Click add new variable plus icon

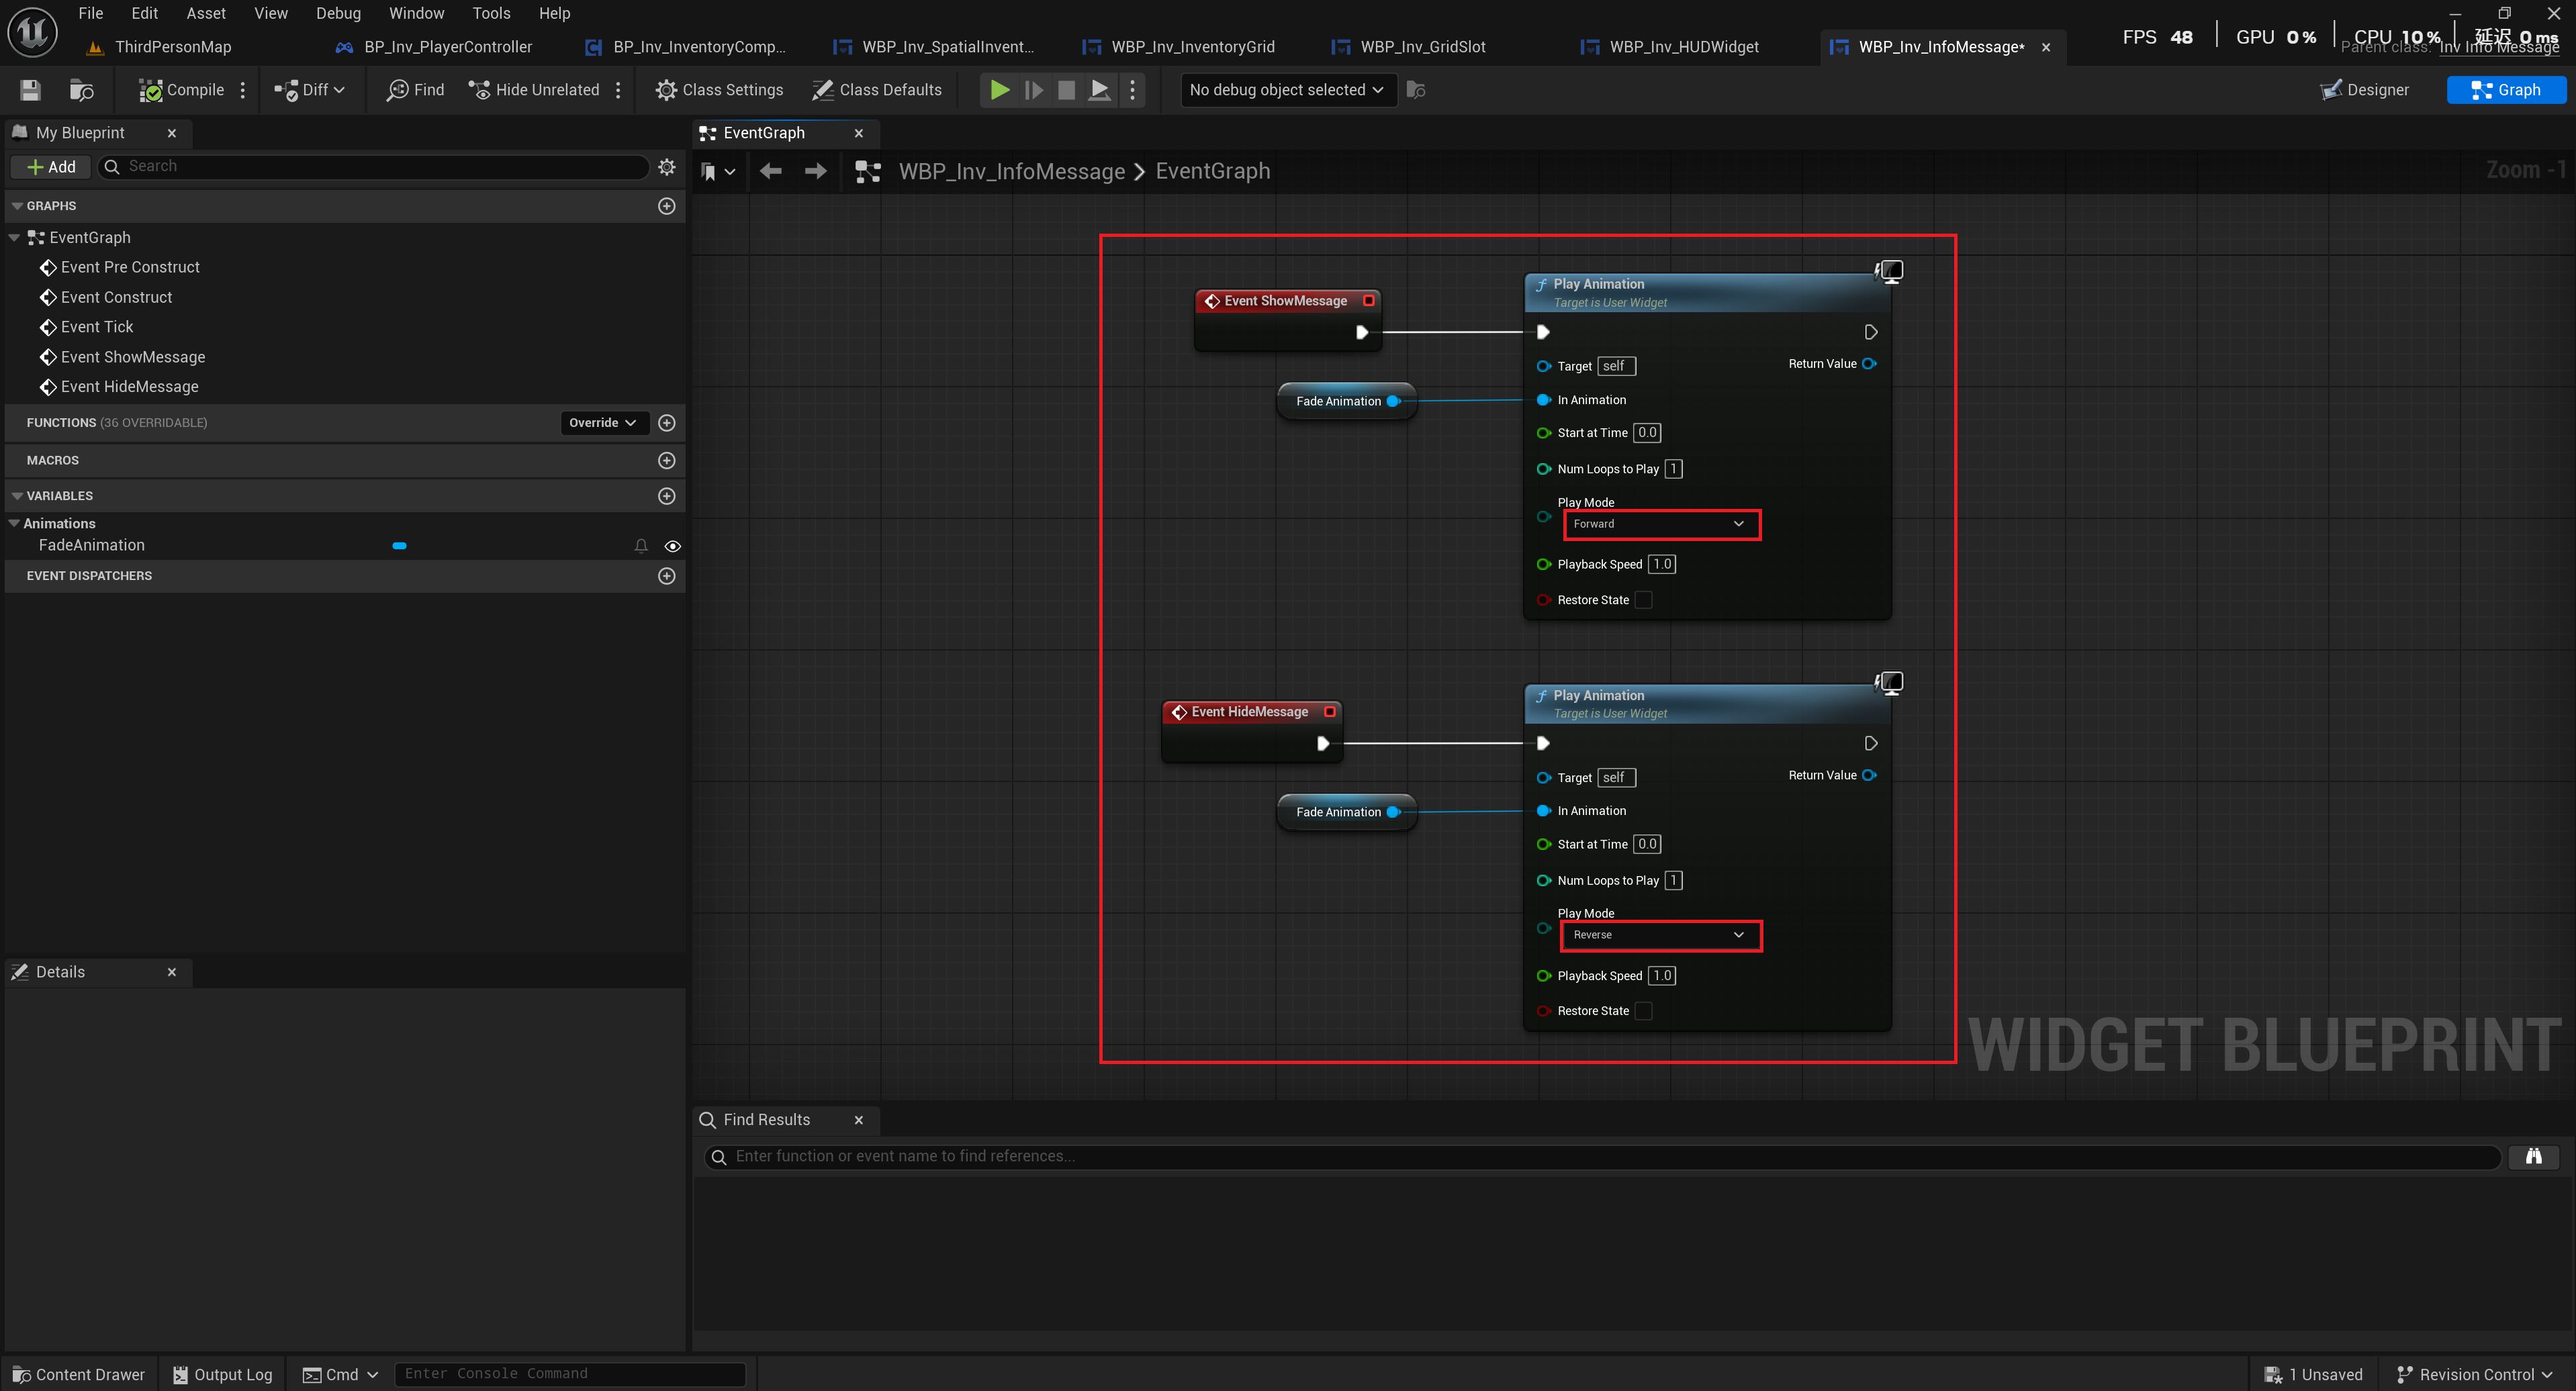pos(667,496)
